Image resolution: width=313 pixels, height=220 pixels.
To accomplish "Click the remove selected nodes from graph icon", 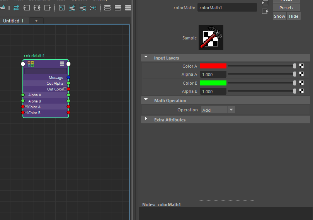I will [83, 7].
